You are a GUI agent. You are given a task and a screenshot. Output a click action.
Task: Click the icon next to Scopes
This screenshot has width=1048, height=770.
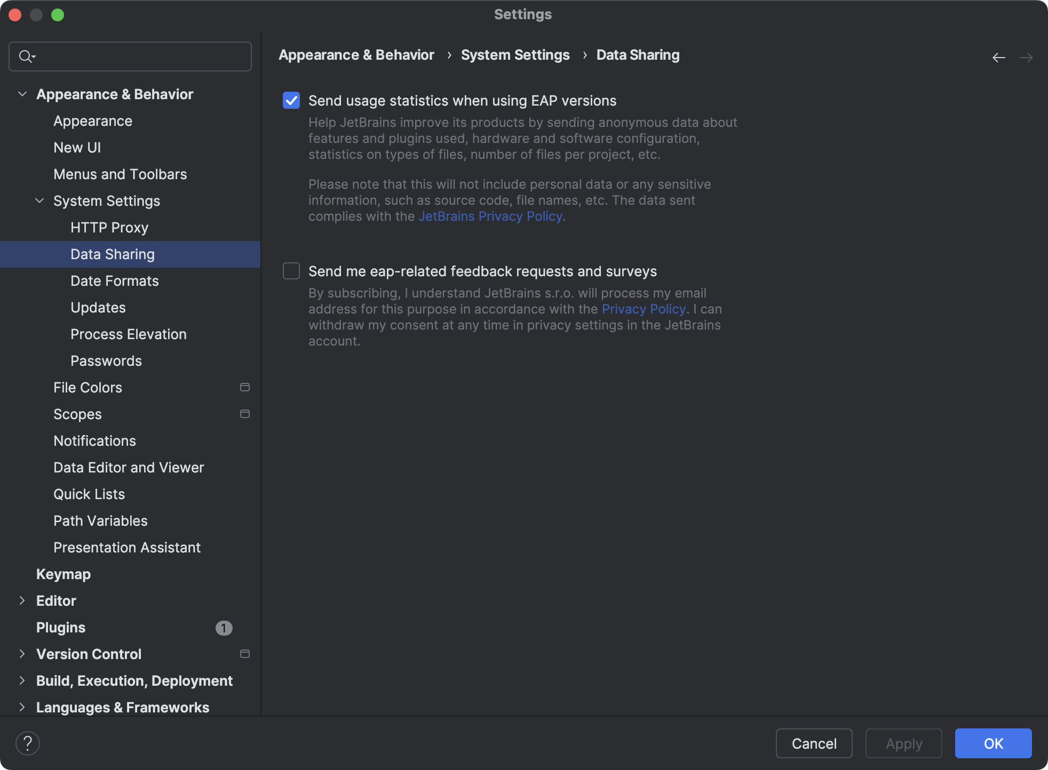click(245, 413)
